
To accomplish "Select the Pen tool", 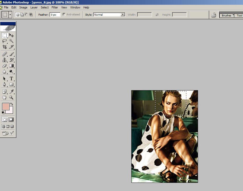I will (4, 84).
